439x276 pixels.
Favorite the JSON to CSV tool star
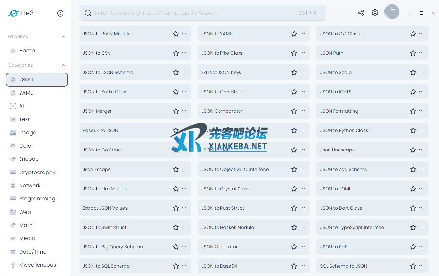click(x=176, y=53)
